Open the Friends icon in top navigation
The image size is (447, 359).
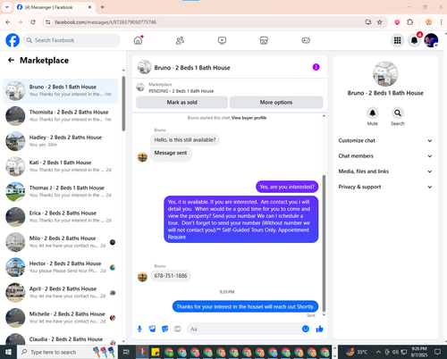[x=180, y=40]
